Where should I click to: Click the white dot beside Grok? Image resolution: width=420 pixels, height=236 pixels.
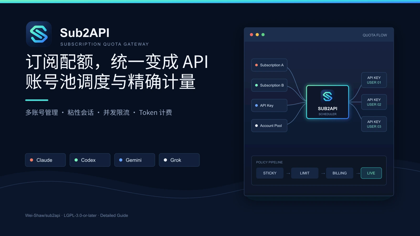click(x=165, y=160)
